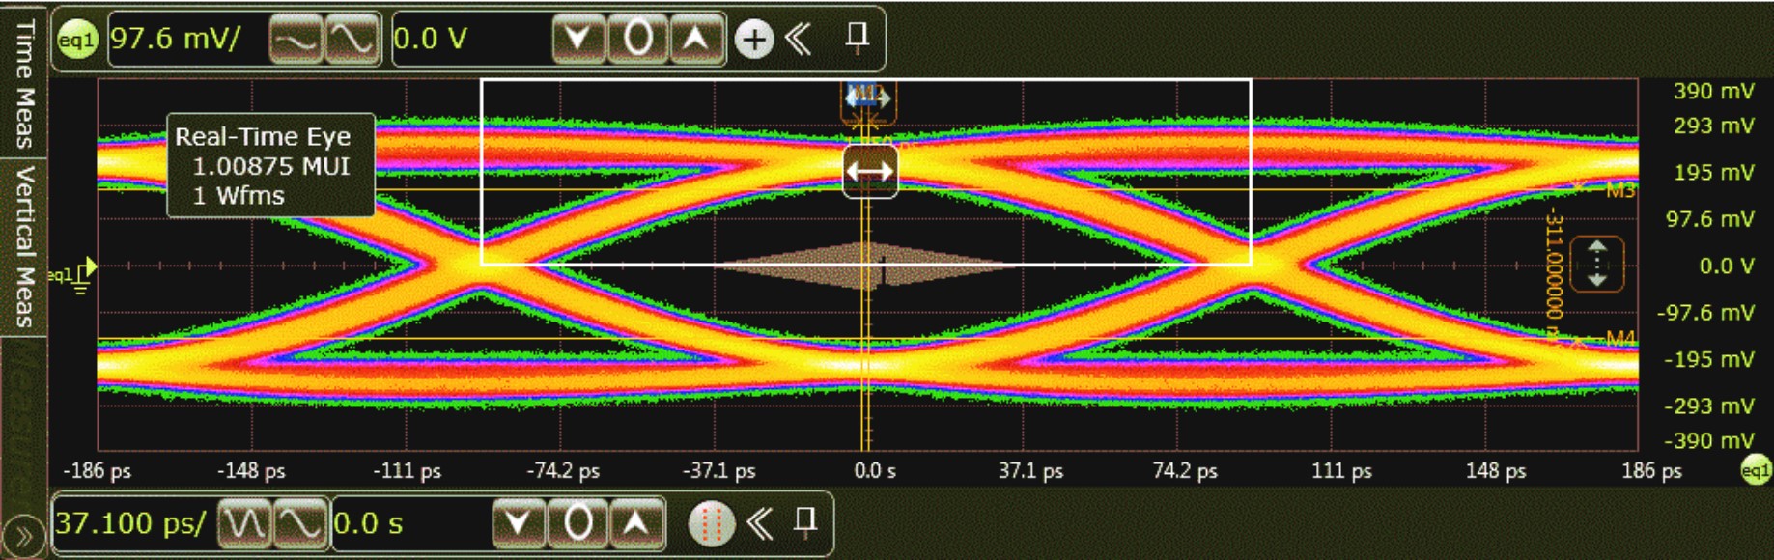Decrease vertical scale with small-wave button

click(295, 41)
